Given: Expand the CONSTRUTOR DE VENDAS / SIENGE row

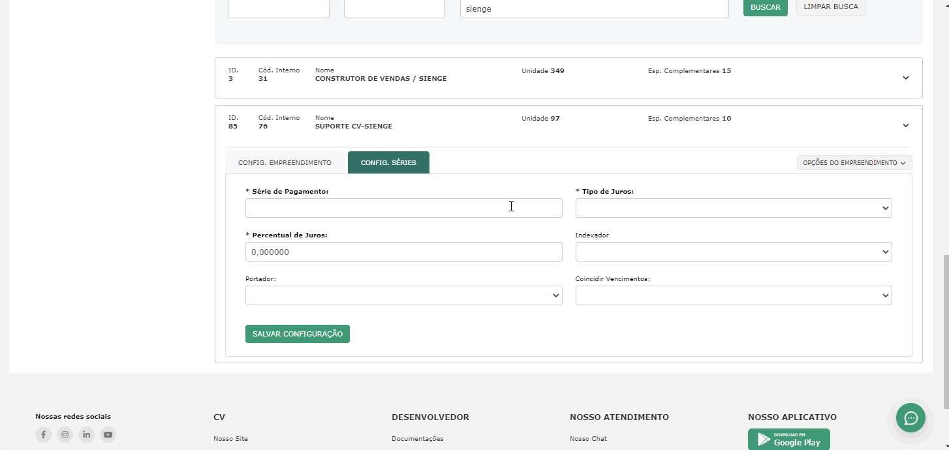Looking at the screenshot, I should pyautogui.click(x=906, y=78).
